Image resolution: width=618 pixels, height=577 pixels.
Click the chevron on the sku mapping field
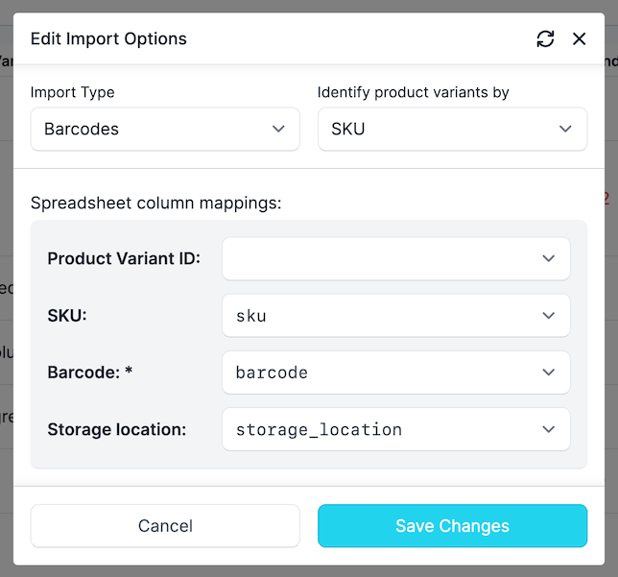(x=549, y=315)
